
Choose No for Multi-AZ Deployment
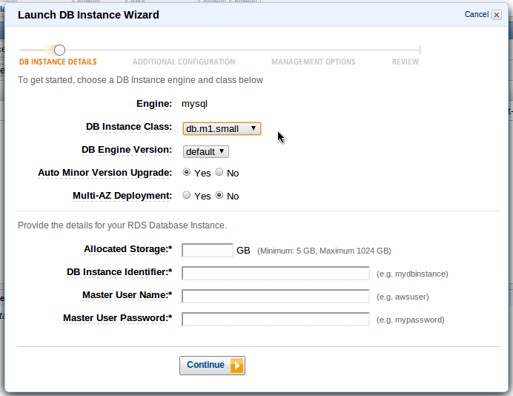[219, 196]
